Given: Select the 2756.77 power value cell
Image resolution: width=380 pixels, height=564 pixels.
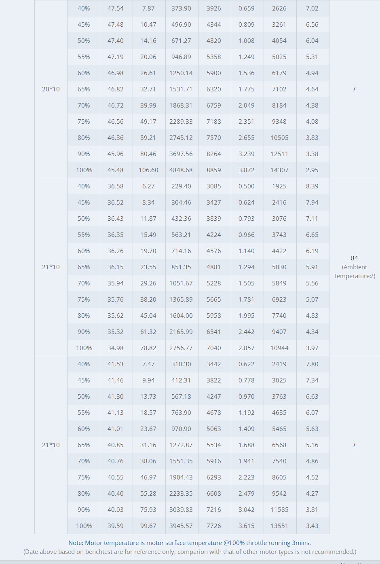Looking at the screenshot, I should pyautogui.click(x=181, y=348).
